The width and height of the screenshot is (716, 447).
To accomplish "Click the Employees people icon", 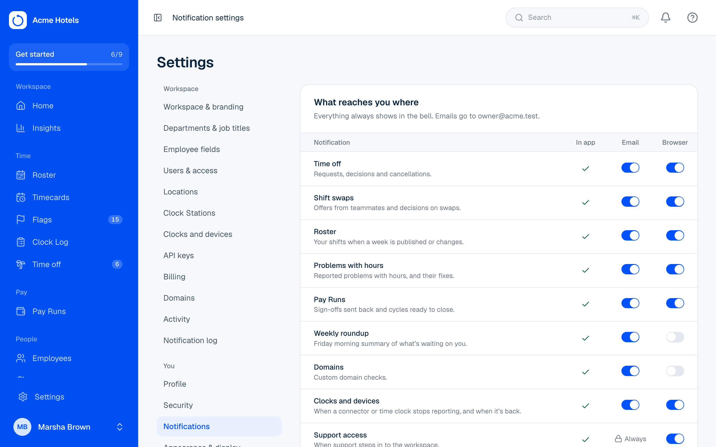I will pos(21,358).
